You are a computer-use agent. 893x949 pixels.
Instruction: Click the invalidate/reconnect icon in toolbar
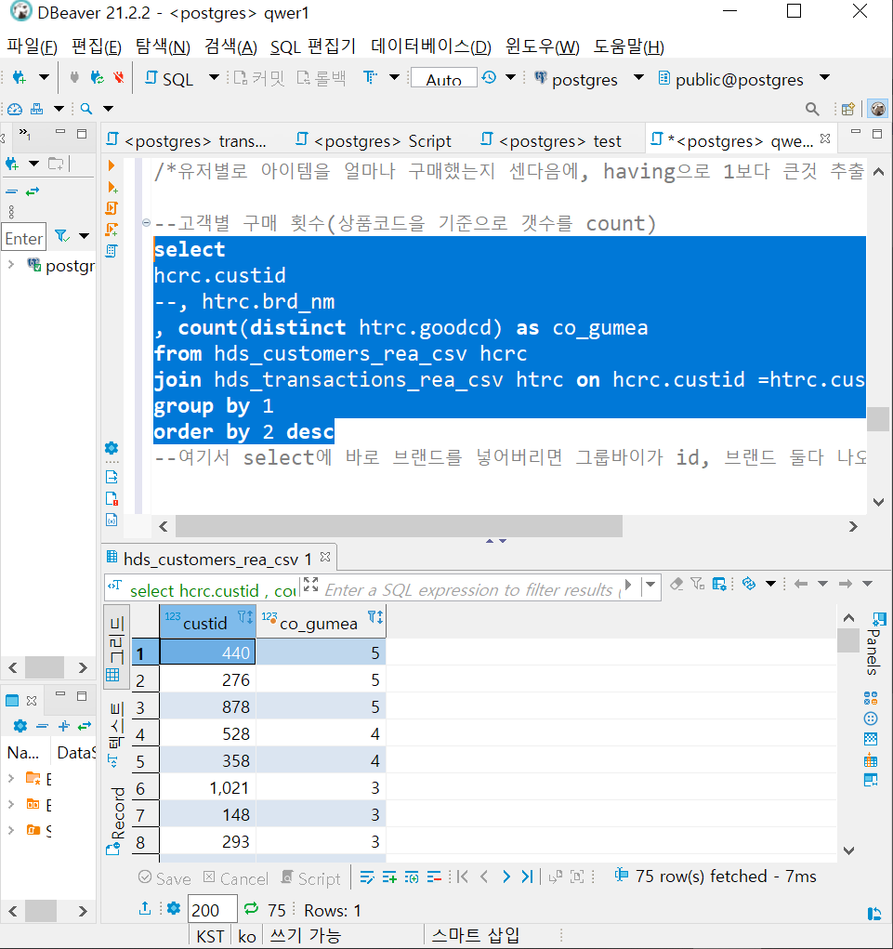click(x=97, y=78)
